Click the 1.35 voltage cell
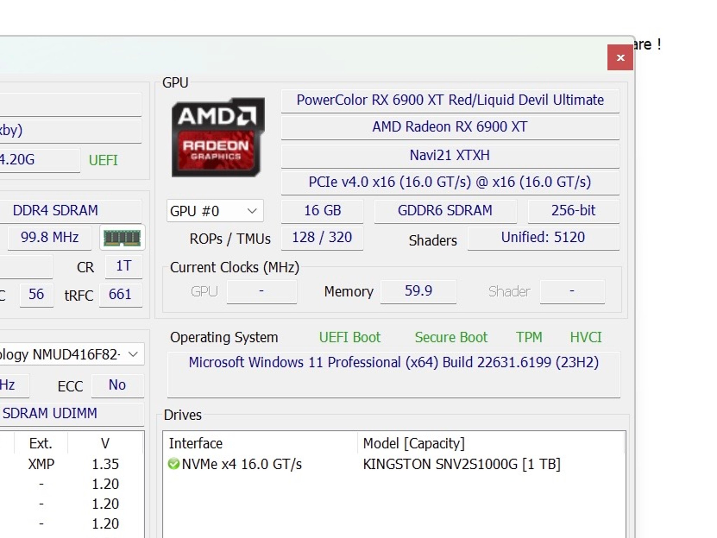 pyautogui.click(x=105, y=464)
